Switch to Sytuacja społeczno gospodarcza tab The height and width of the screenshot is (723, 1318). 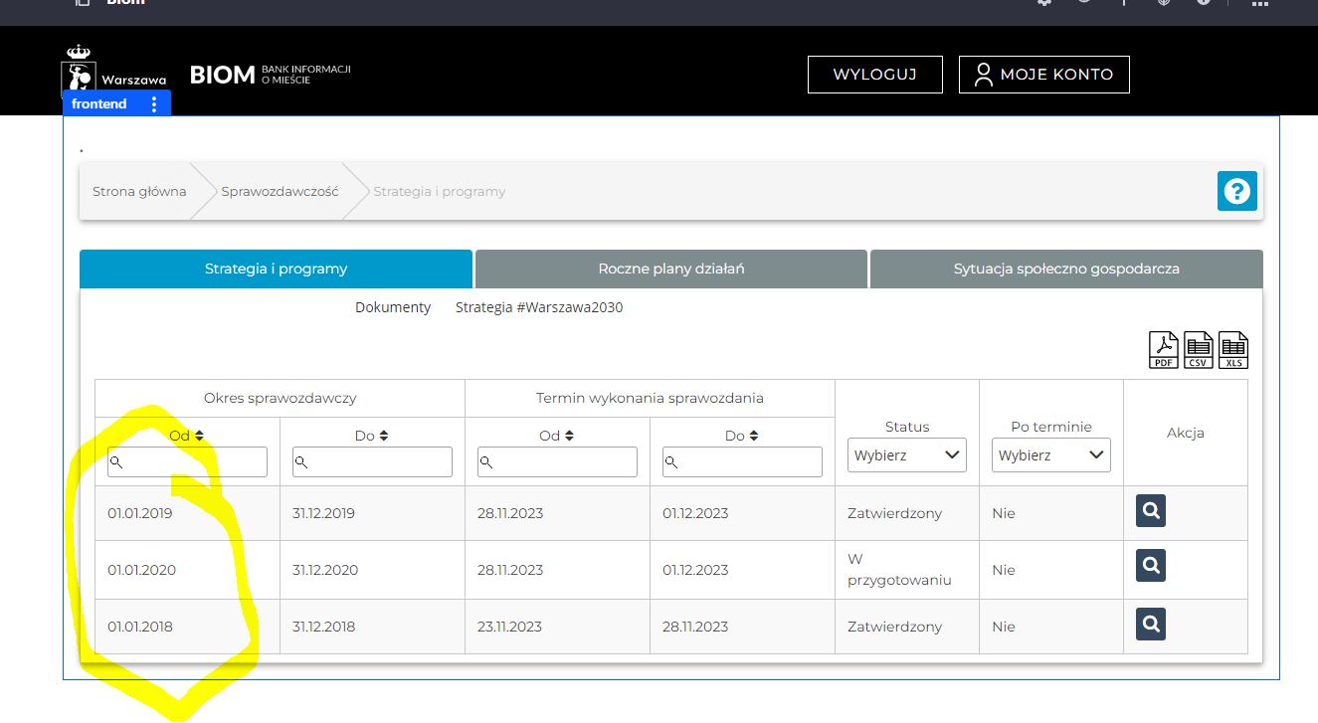[x=1066, y=269]
